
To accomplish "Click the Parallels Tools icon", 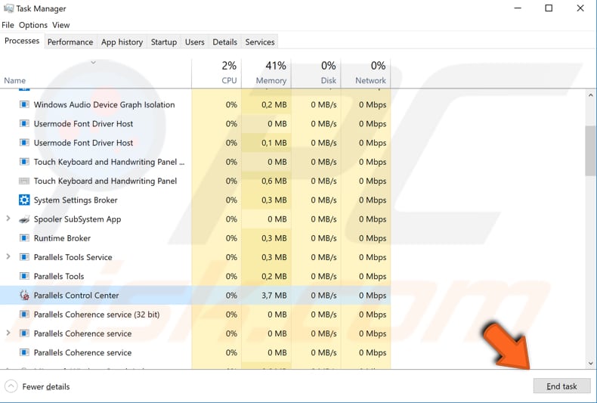I will tap(24, 276).
